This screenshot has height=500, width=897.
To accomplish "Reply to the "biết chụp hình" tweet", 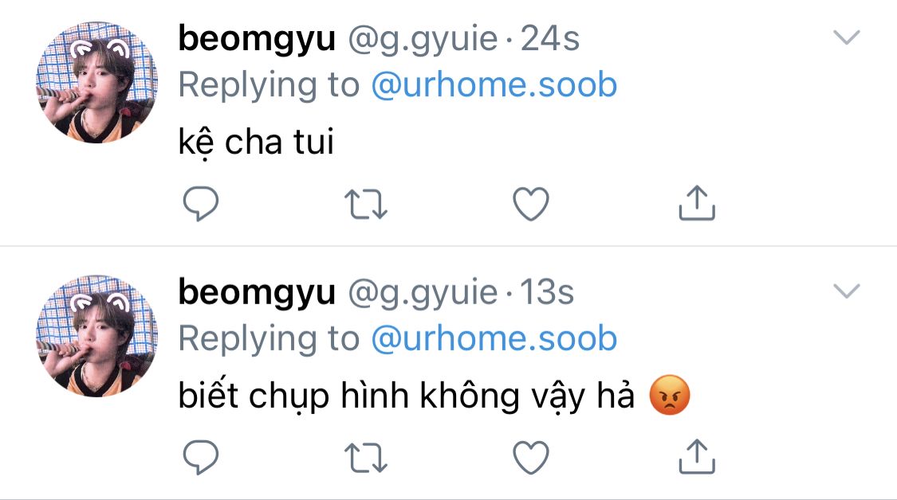I will click(201, 457).
